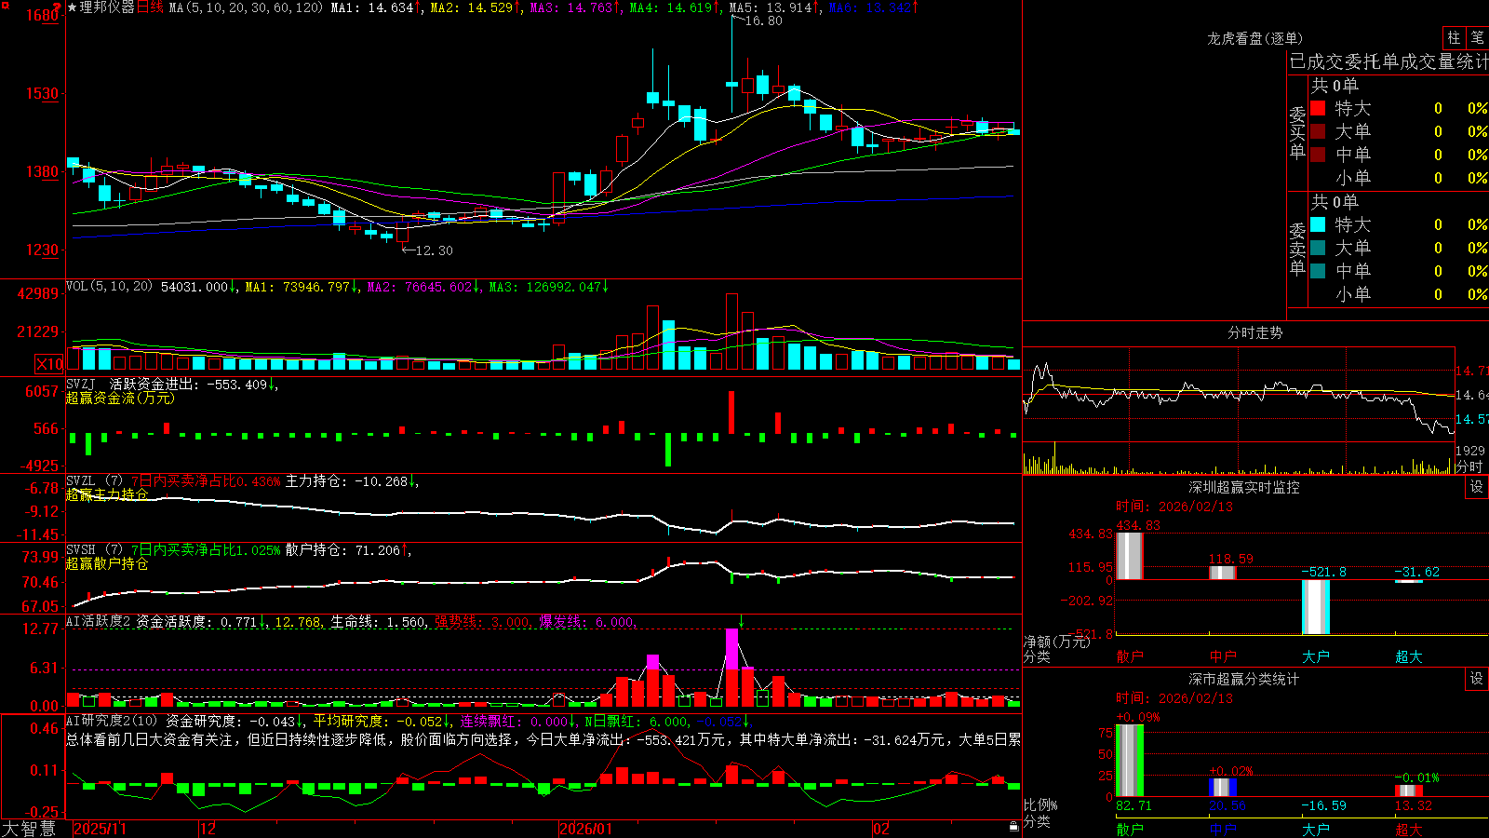Click the 散户 bar valued 434.83
This screenshot has width=1489, height=838.
1129,556
